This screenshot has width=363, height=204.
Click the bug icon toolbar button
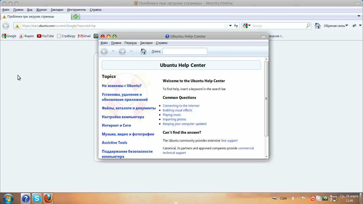pos(354,26)
